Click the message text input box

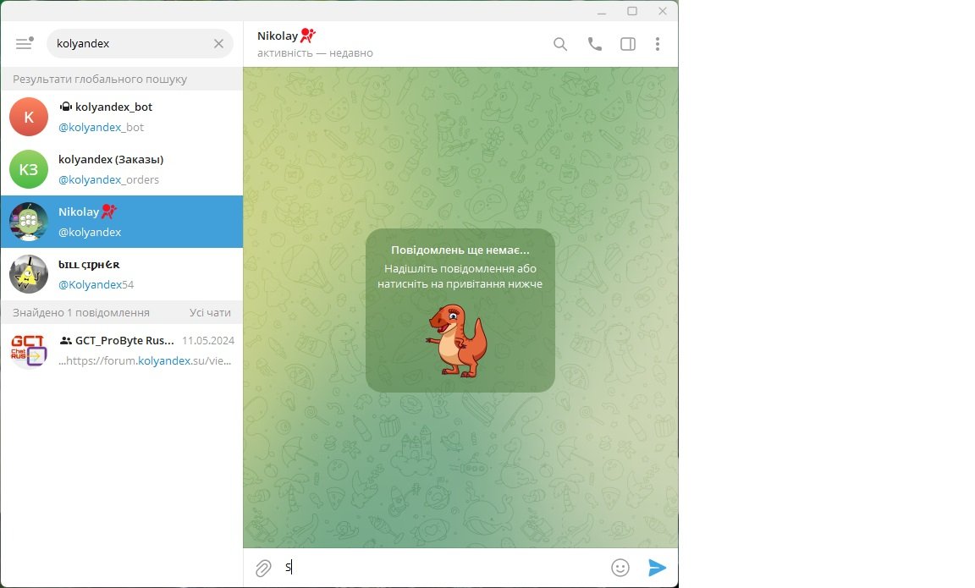click(x=440, y=568)
